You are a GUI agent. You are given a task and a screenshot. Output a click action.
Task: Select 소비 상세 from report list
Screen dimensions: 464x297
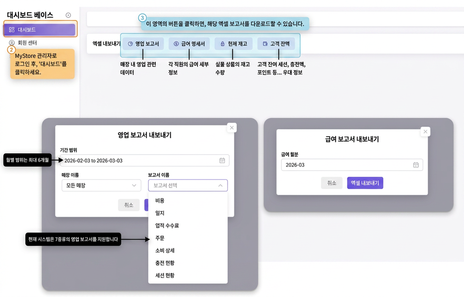[x=188, y=250]
